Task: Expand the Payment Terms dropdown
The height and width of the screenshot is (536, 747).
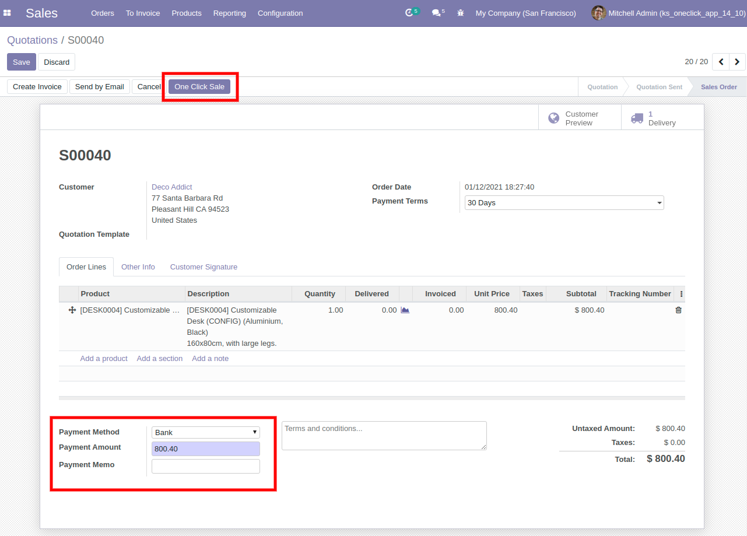Action: click(564, 203)
